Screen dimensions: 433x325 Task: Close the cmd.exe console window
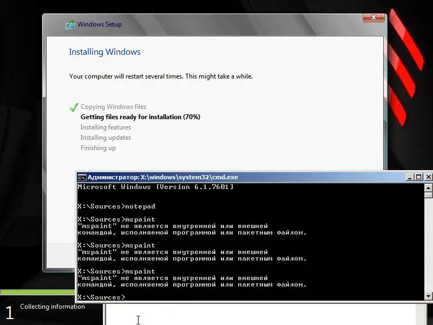click(x=428, y=177)
